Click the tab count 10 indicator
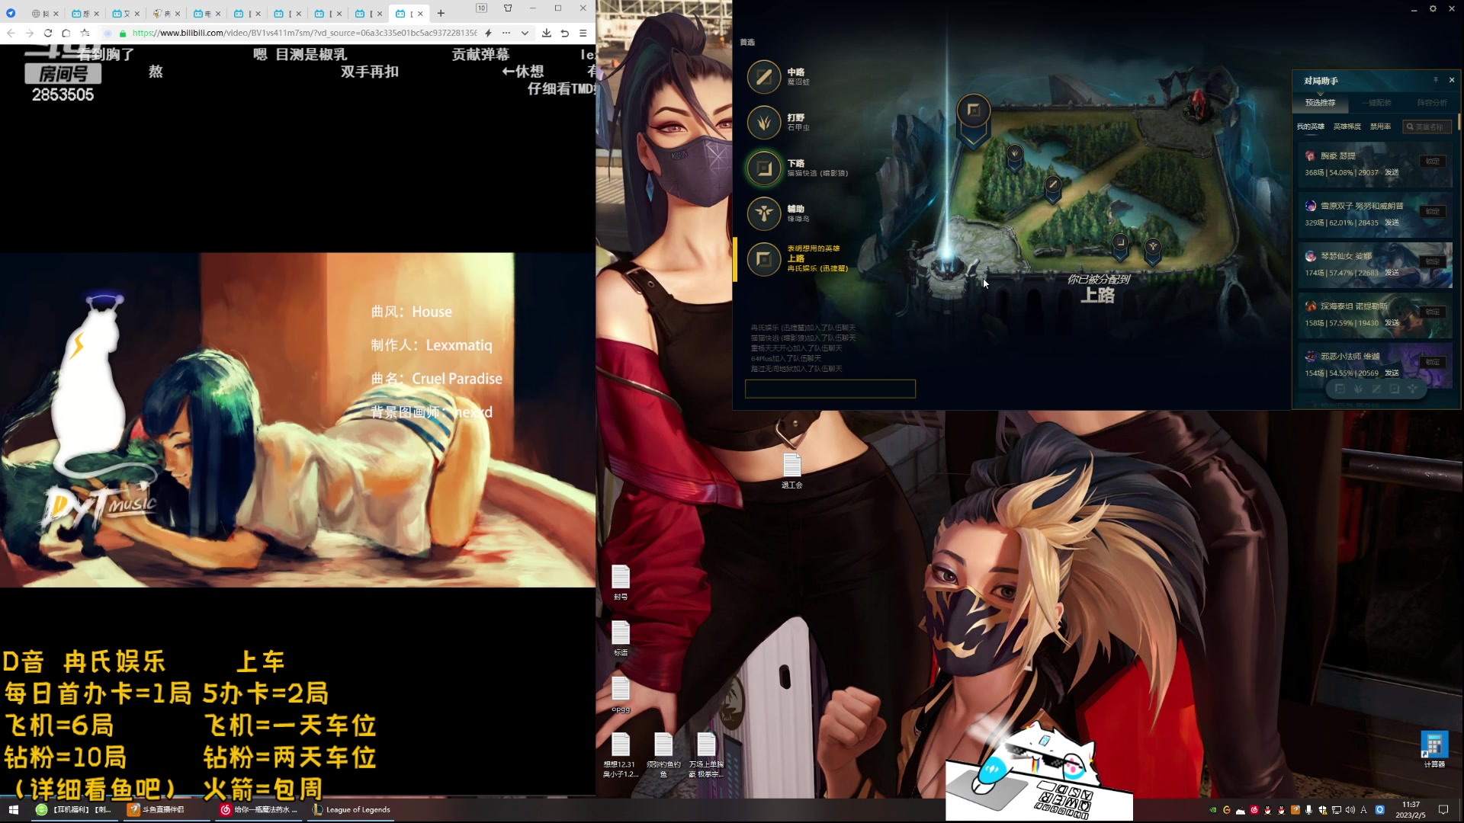The image size is (1464, 823). pyautogui.click(x=481, y=8)
